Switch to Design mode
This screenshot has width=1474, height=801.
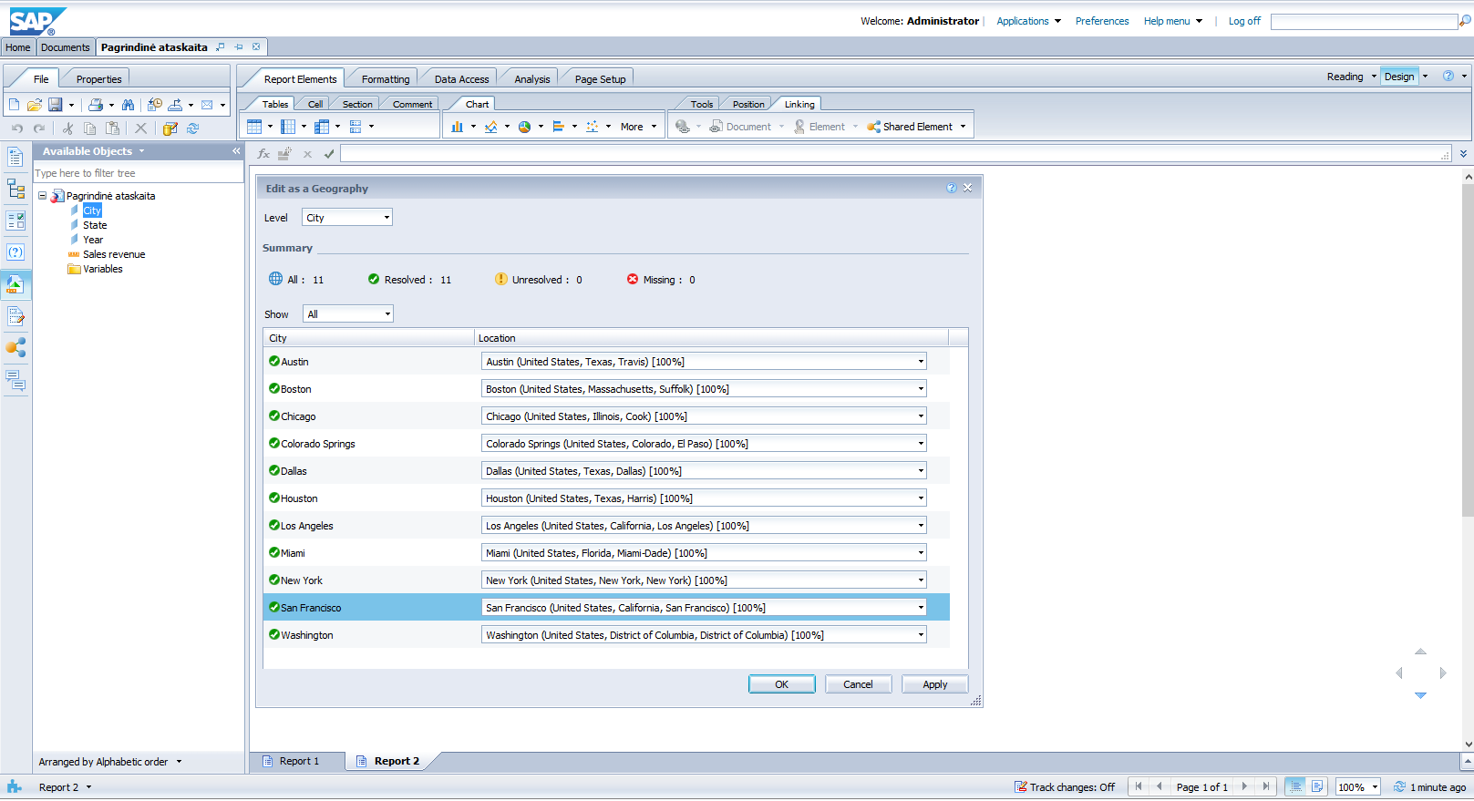tap(1398, 77)
